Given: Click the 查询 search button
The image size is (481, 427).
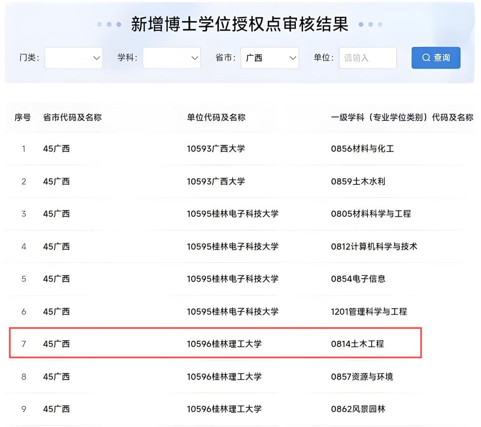Looking at the screenshot, I should pos(436,58).
